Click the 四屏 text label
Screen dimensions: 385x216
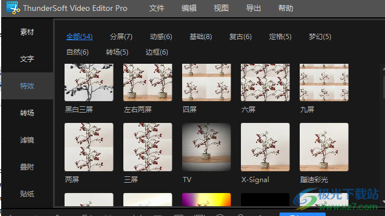tap(190, 110)
